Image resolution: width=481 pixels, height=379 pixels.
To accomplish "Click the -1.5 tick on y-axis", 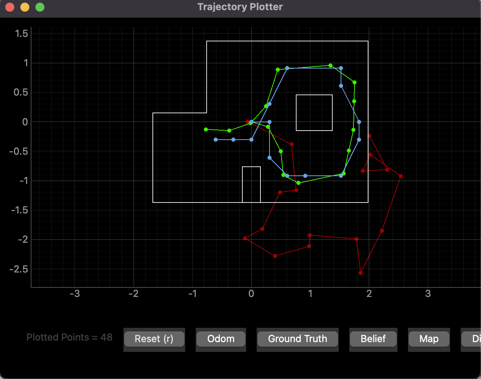I will point(20,210).
